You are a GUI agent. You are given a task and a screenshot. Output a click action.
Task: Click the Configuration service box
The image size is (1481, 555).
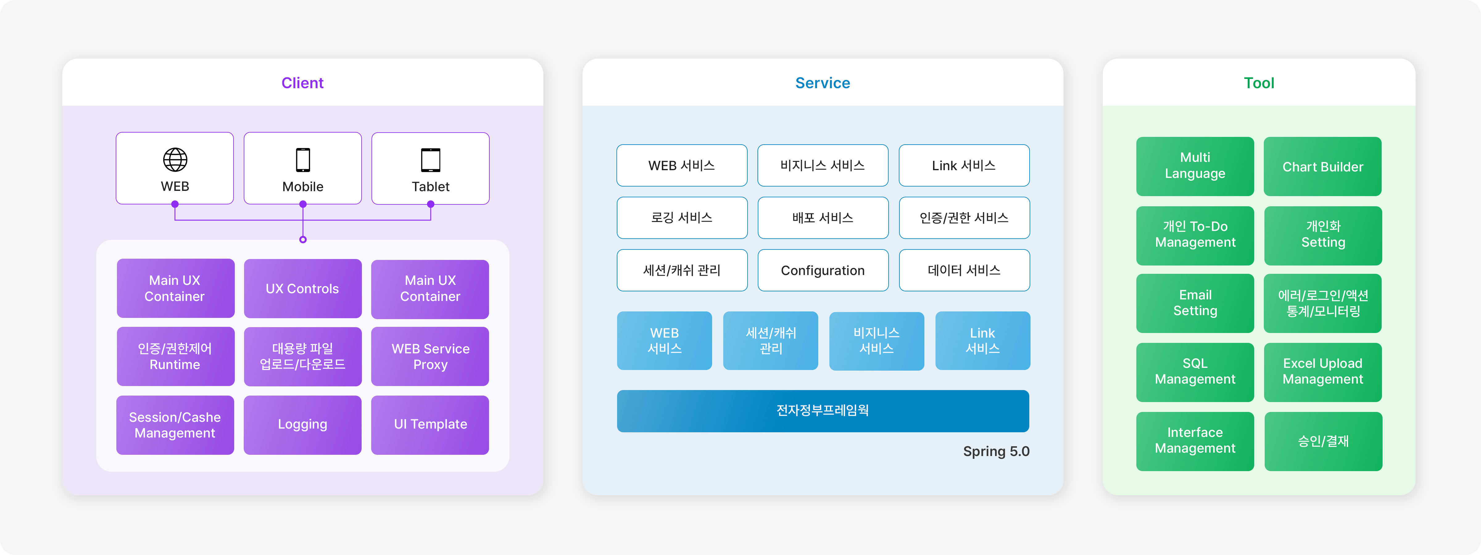pos(822,270)
